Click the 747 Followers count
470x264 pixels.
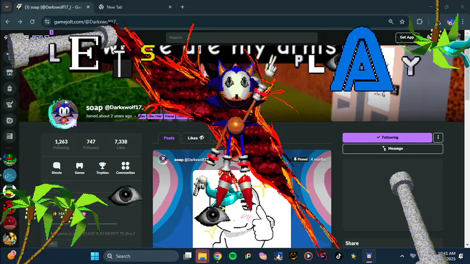[x=91, y=144]
